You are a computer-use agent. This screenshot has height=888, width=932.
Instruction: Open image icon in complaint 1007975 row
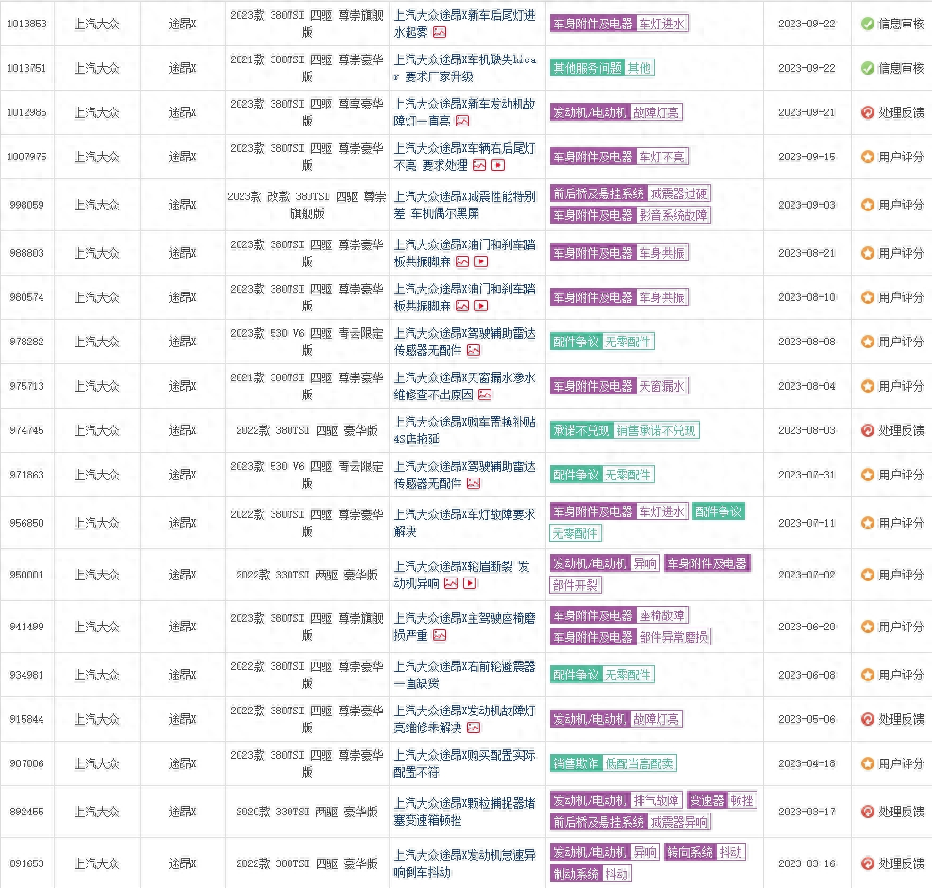(479, 165)
